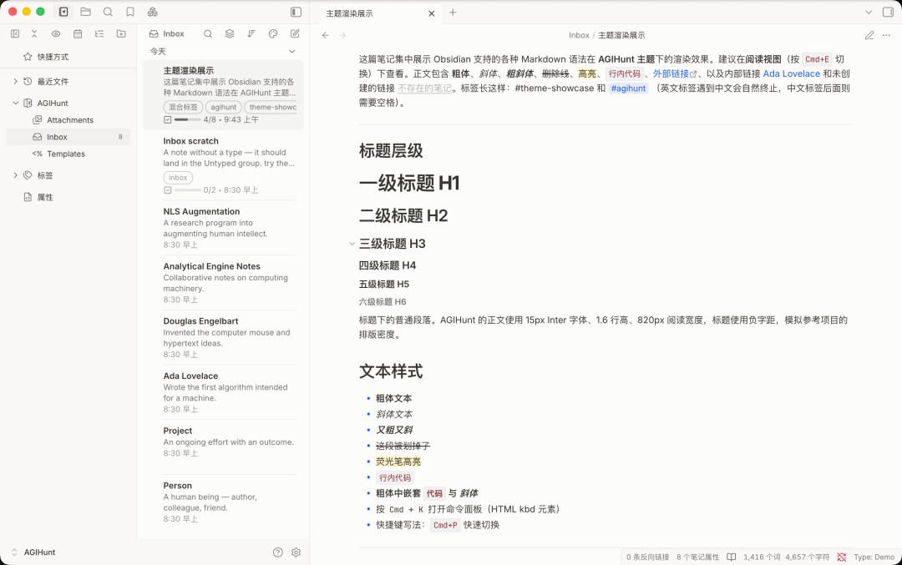Close the 主题渲染展示 tab

pos(432,13)
